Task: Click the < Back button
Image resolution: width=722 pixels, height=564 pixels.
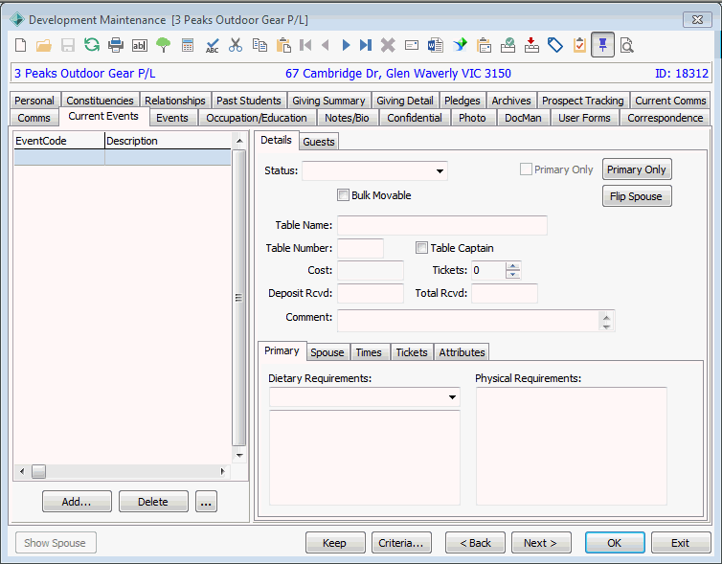Action: tap(475, 543)
